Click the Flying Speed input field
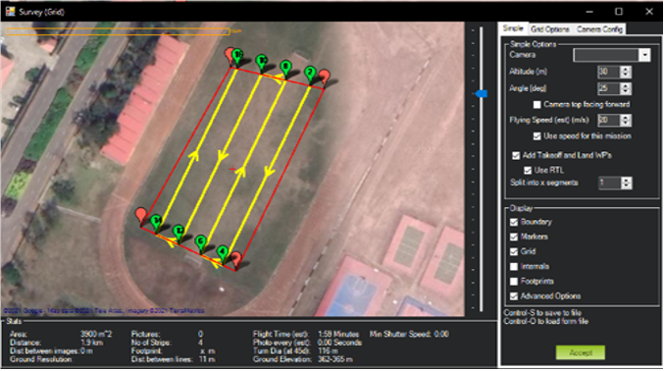This screenshot has height=371, width=664. pyautogui.click(x=609, y=121)
